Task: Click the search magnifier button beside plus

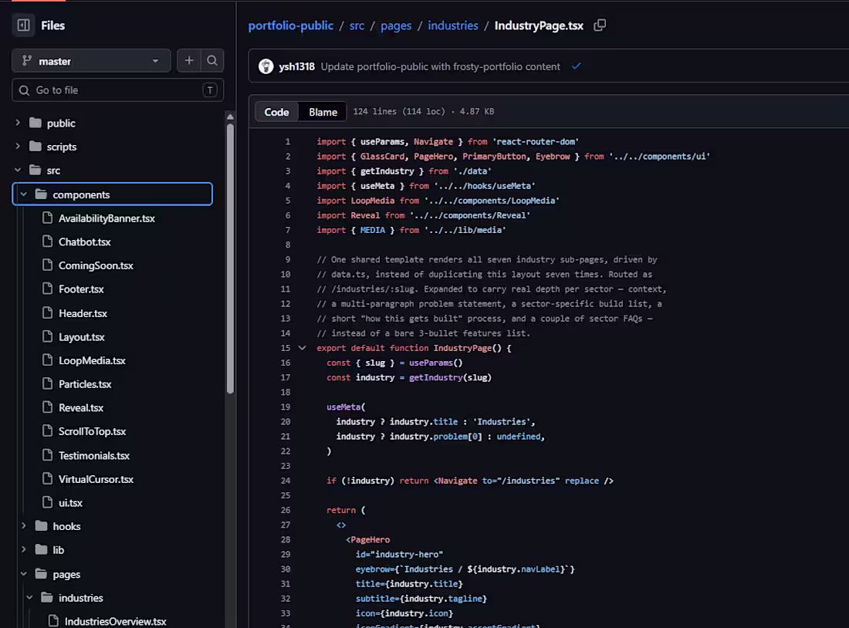Action: (212, 61)
